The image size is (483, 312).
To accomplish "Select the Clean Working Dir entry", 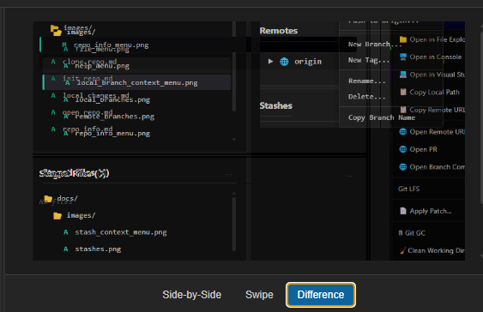I will coord(436,250).
